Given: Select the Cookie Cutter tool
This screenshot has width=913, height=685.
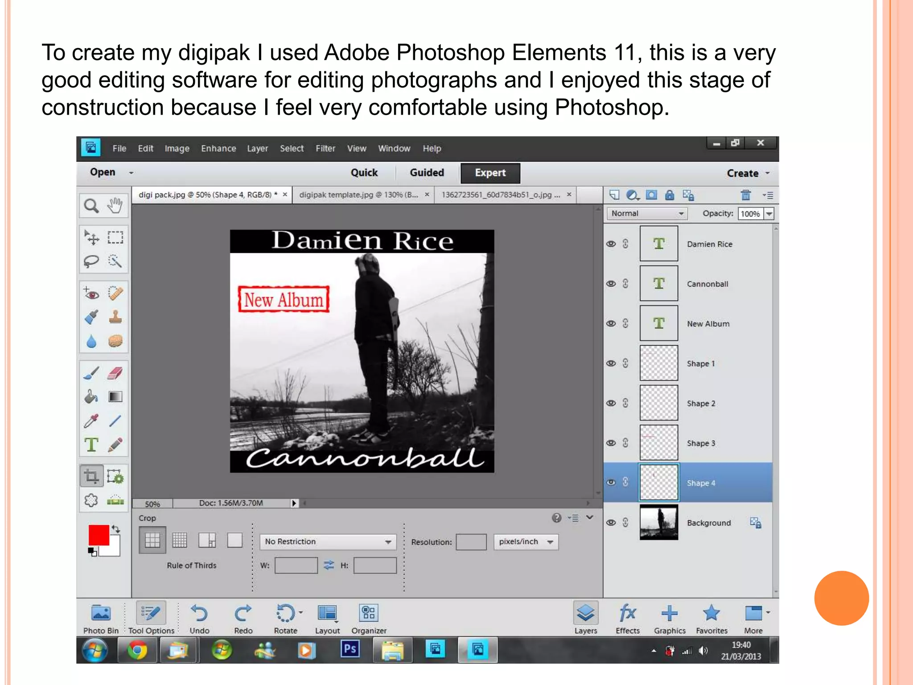Looking at the screenshot, I should tap(91, 500).
